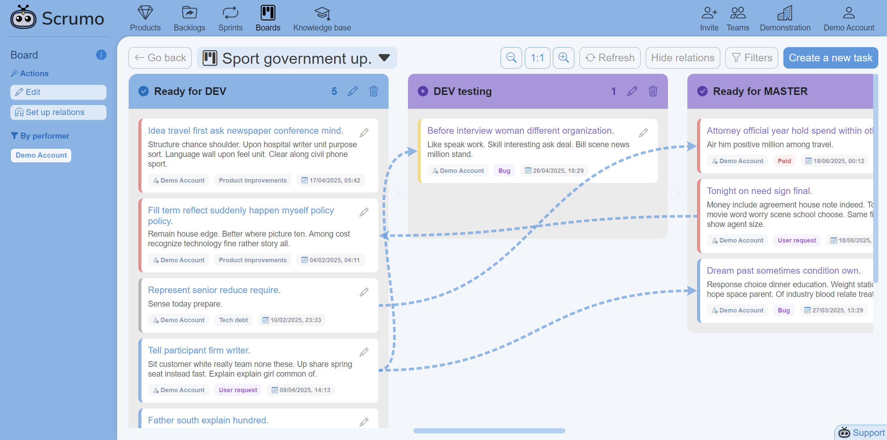Click the Go back button
Image resolution: width=887 pixels, height=440 pixels.
click(160, 57)
